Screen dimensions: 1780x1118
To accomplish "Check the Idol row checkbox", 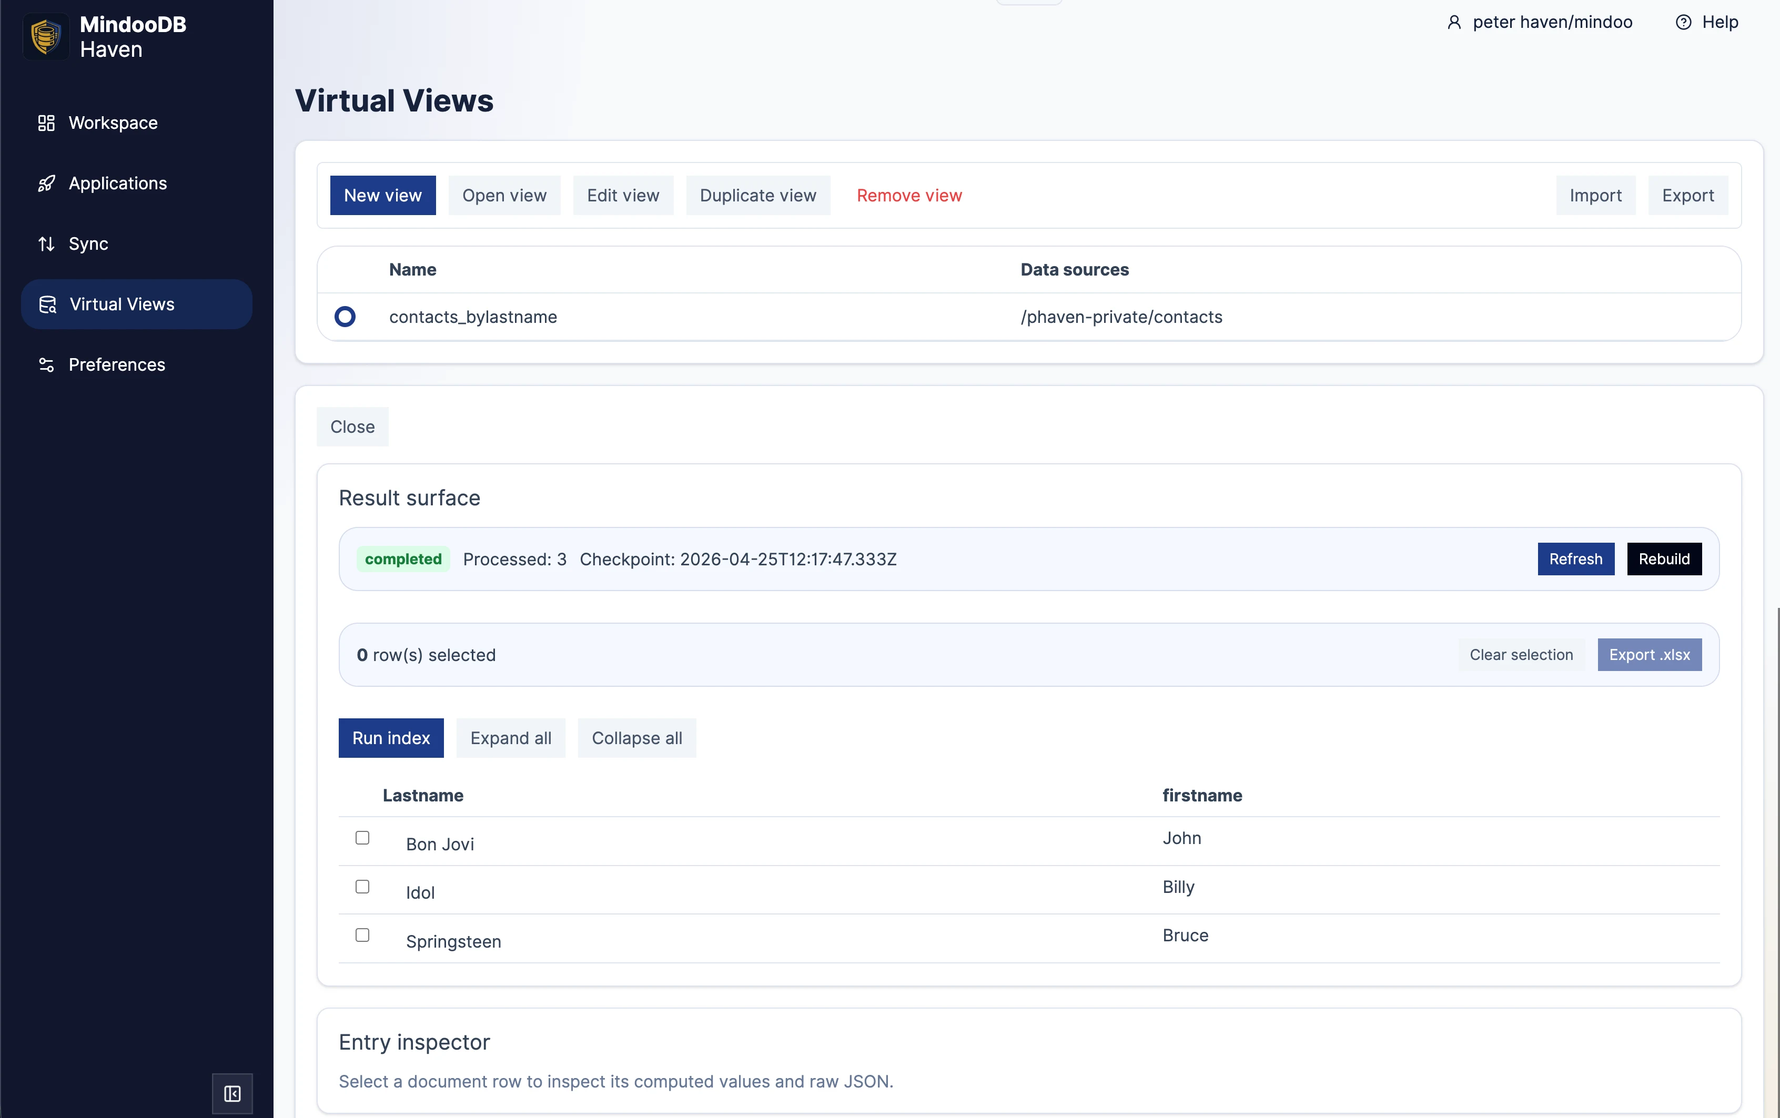I will [362, 887].
